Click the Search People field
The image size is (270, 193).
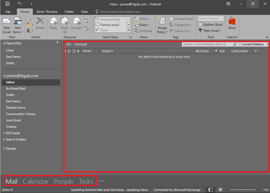pos(211,19)
